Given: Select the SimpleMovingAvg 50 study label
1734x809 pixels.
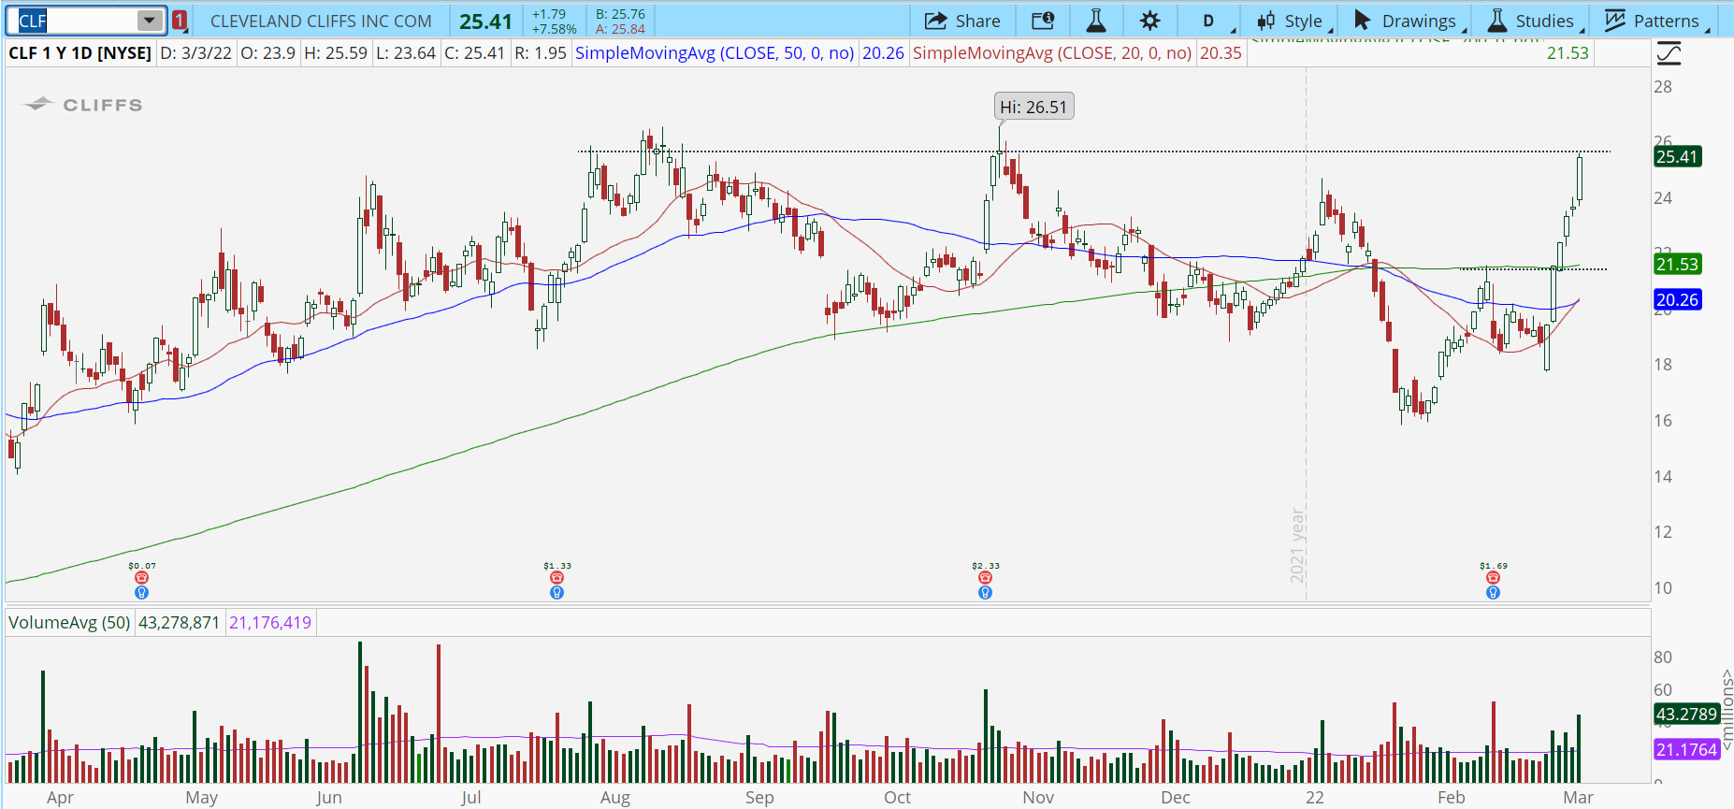Looking at the screenshot, I should pos(715,53).
